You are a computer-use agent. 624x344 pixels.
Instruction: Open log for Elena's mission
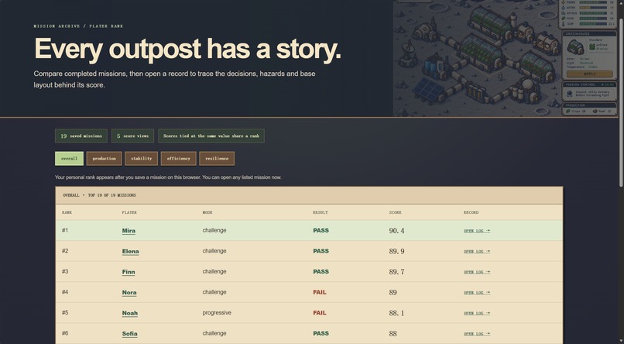pos(477,252)
